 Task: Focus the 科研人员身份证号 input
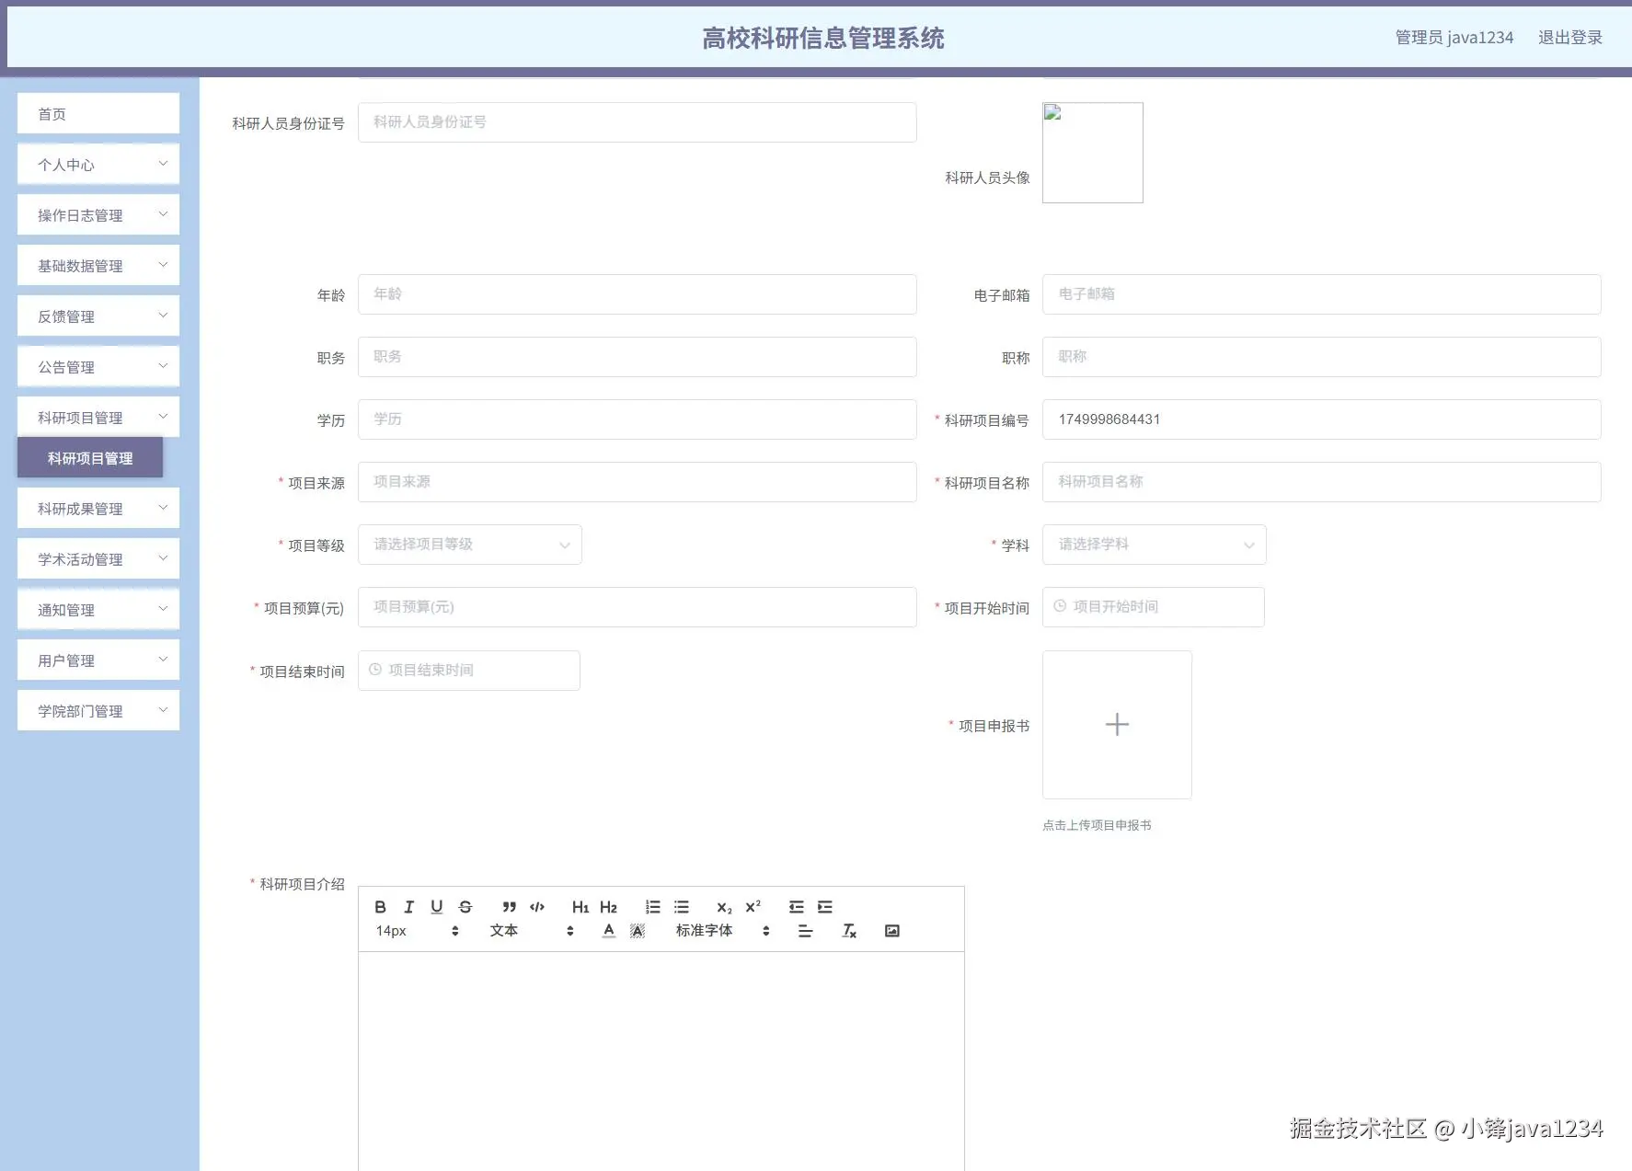click(638, 122)
